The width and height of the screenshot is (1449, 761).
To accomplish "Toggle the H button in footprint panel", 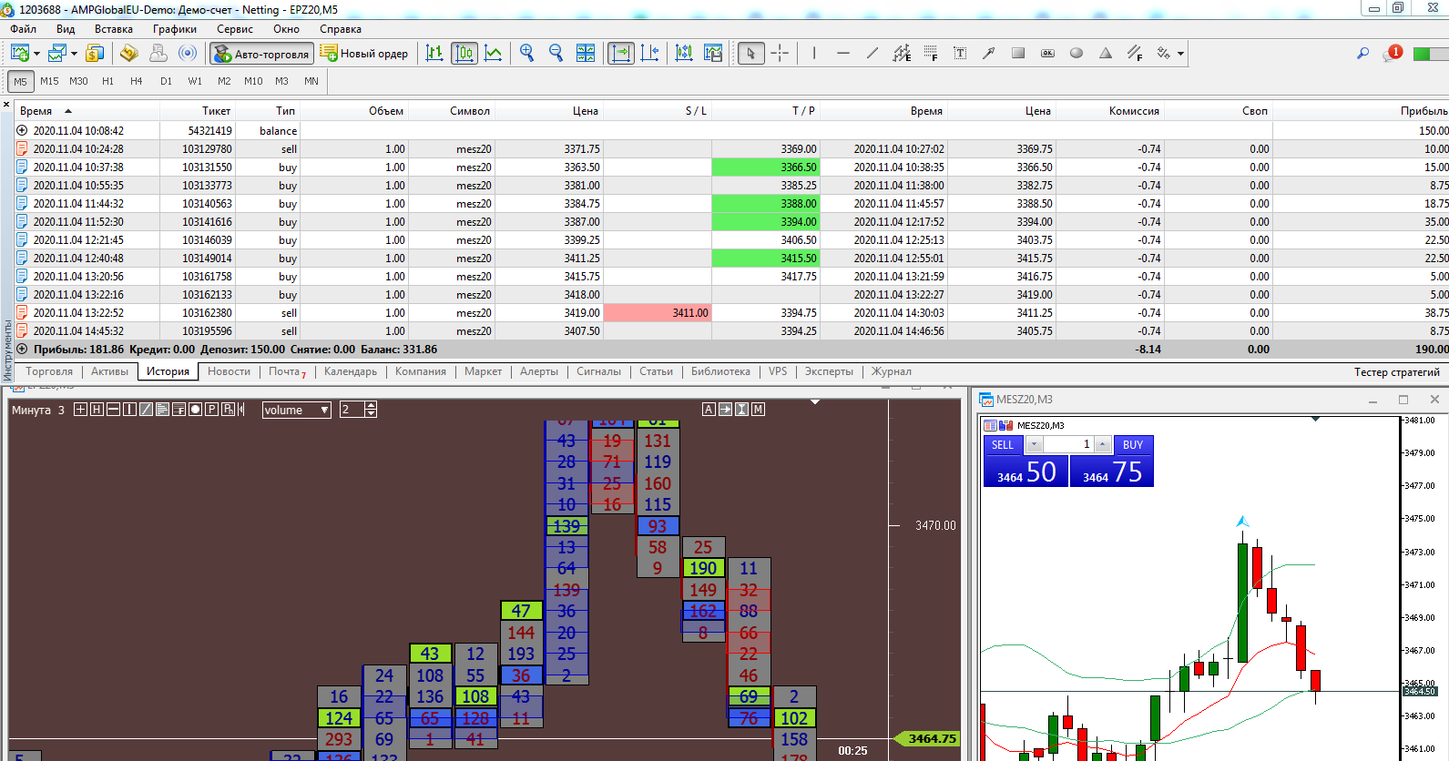I will 97,410.
